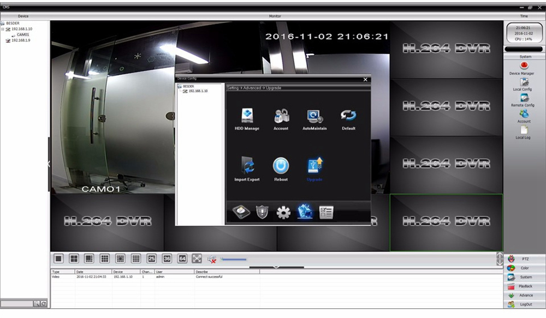This screenshot has width=546, height=318.
Task: Click the System header in right panel
Action: coord(525,56)
